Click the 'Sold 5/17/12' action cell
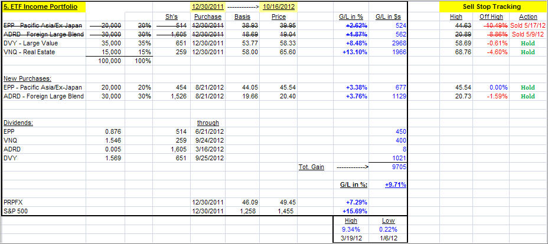 [x=529, y=25]
